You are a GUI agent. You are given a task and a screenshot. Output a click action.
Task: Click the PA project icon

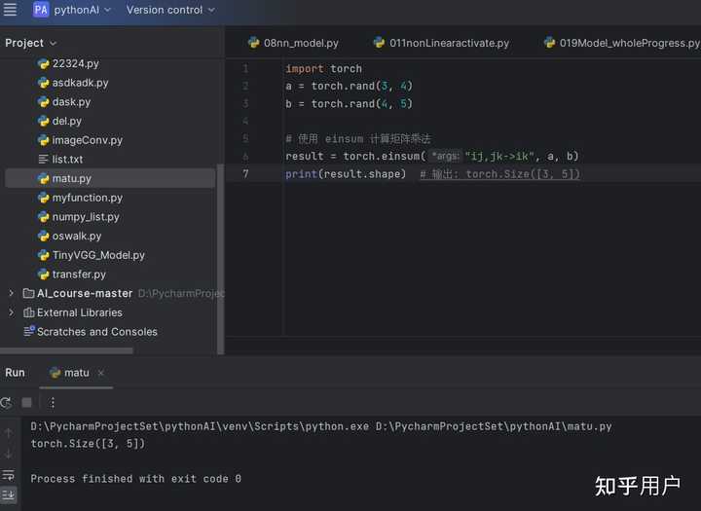coord(41,10)
